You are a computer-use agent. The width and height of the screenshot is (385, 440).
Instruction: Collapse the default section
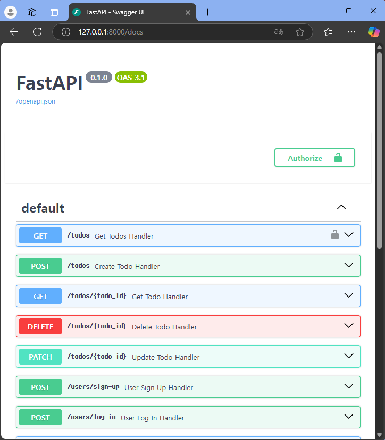coord(341,207)
